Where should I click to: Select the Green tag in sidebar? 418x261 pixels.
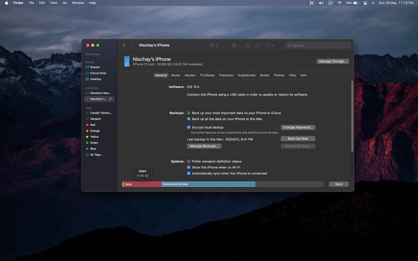[x=92, y=143]
